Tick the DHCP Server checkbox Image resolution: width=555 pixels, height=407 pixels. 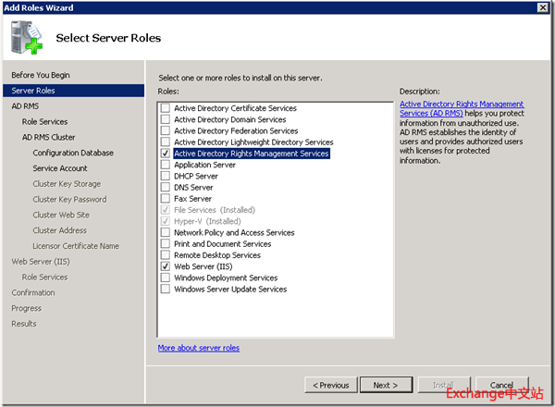click(x=166, y=176)
